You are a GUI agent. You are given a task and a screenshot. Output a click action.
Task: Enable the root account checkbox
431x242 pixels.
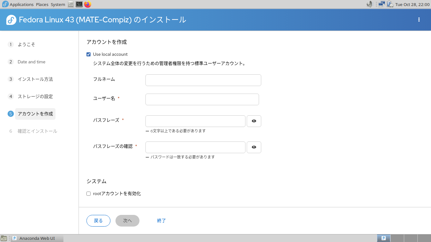(x=89, y=193)
